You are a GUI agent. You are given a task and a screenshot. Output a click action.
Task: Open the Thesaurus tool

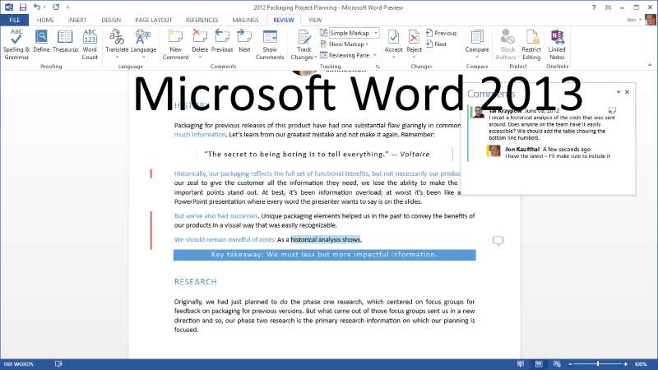(66, 44)
